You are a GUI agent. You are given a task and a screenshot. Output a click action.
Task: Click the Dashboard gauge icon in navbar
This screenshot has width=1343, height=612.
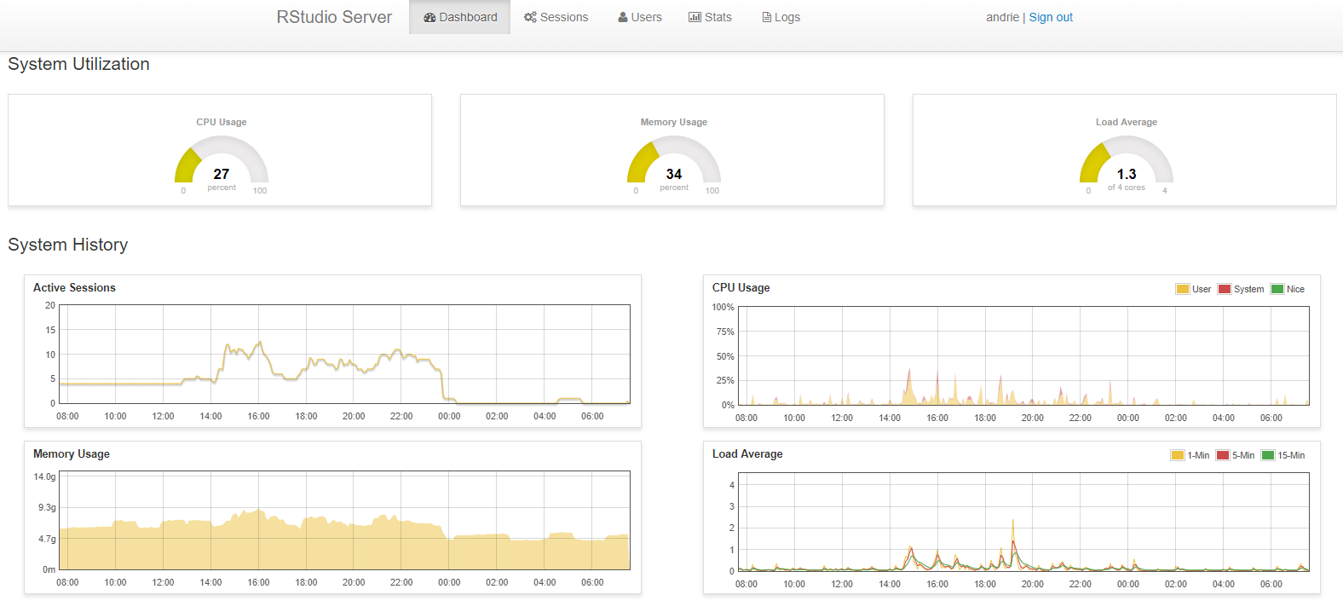click(x=430, y=17)
